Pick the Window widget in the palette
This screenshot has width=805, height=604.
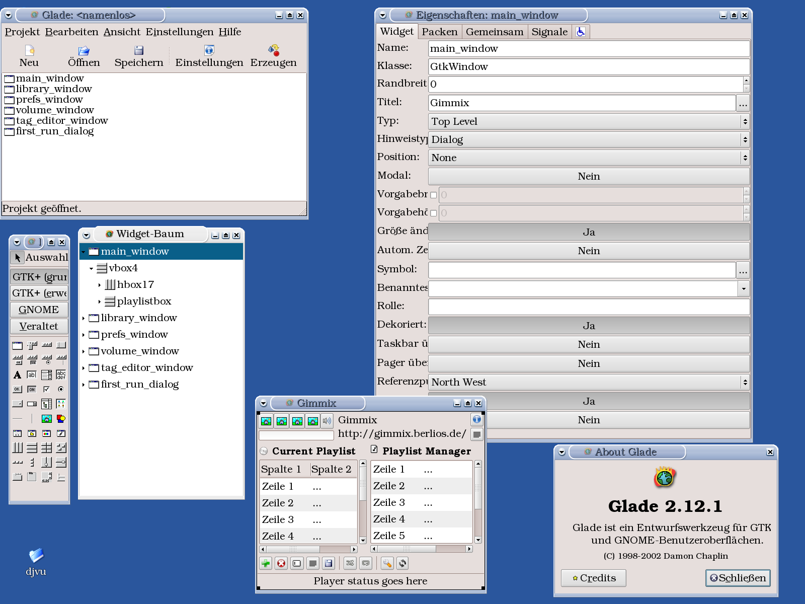tap(18, 345)
